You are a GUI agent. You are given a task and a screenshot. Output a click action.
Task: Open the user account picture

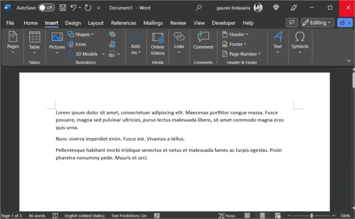point(258,8)
